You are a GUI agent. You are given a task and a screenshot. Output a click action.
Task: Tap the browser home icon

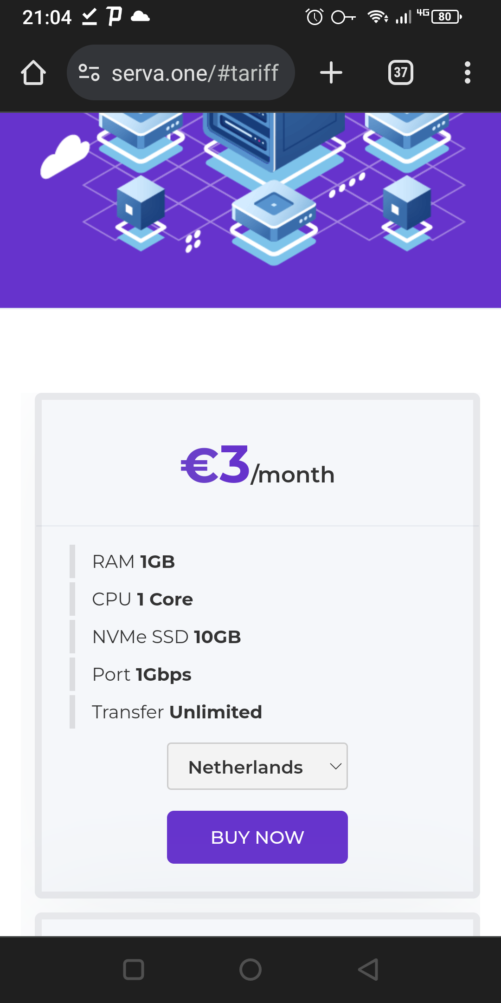click(33, 73)
